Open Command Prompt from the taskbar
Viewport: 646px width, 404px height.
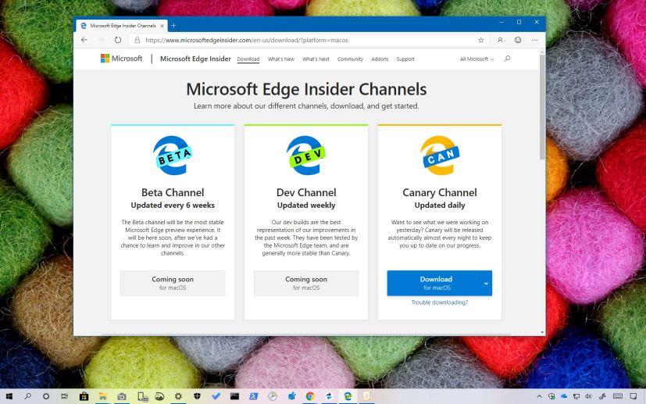[x=234, y=397]
